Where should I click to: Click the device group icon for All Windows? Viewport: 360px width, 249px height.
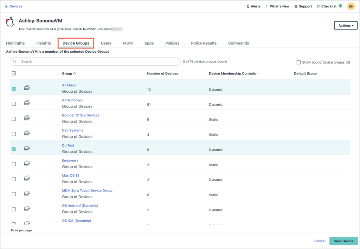pos(27,103)
